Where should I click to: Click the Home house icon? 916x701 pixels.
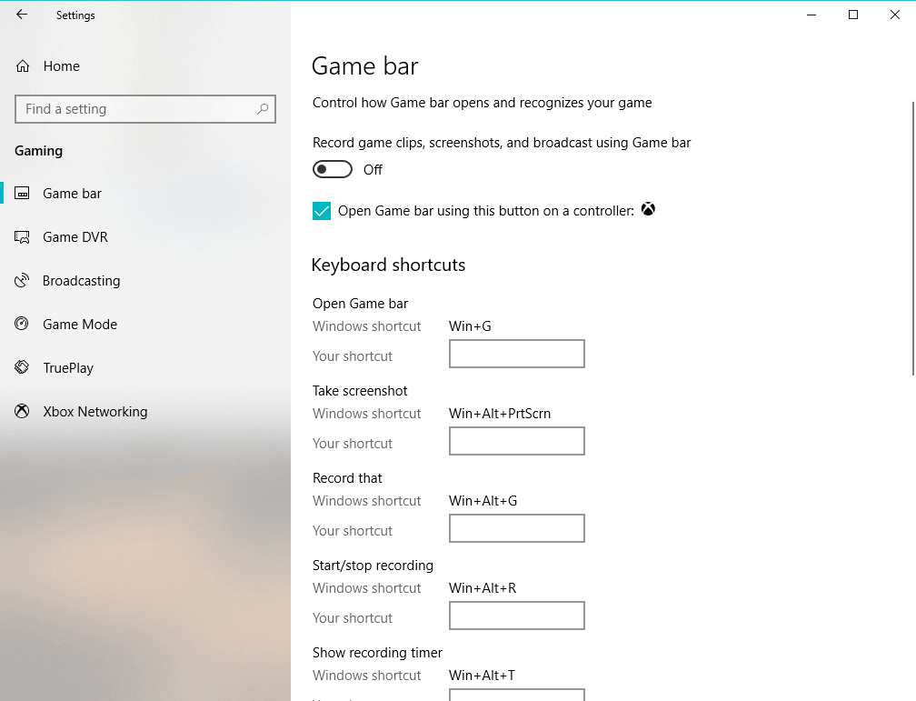click(23, 66)
